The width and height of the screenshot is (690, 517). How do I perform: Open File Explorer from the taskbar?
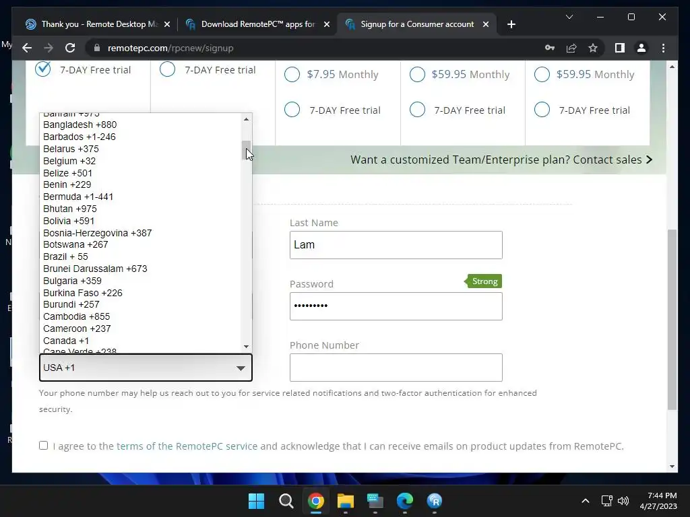pos(346,501)
